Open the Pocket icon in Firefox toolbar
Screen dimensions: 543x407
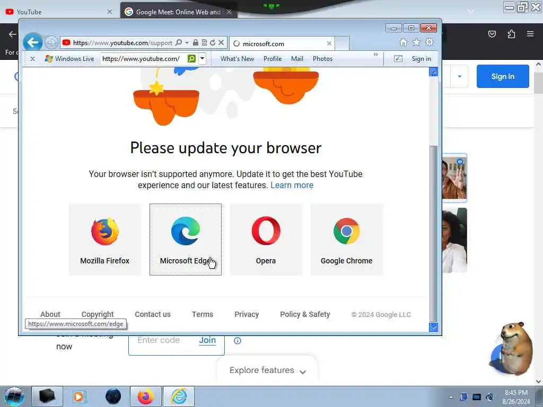(x=492, y=34)
